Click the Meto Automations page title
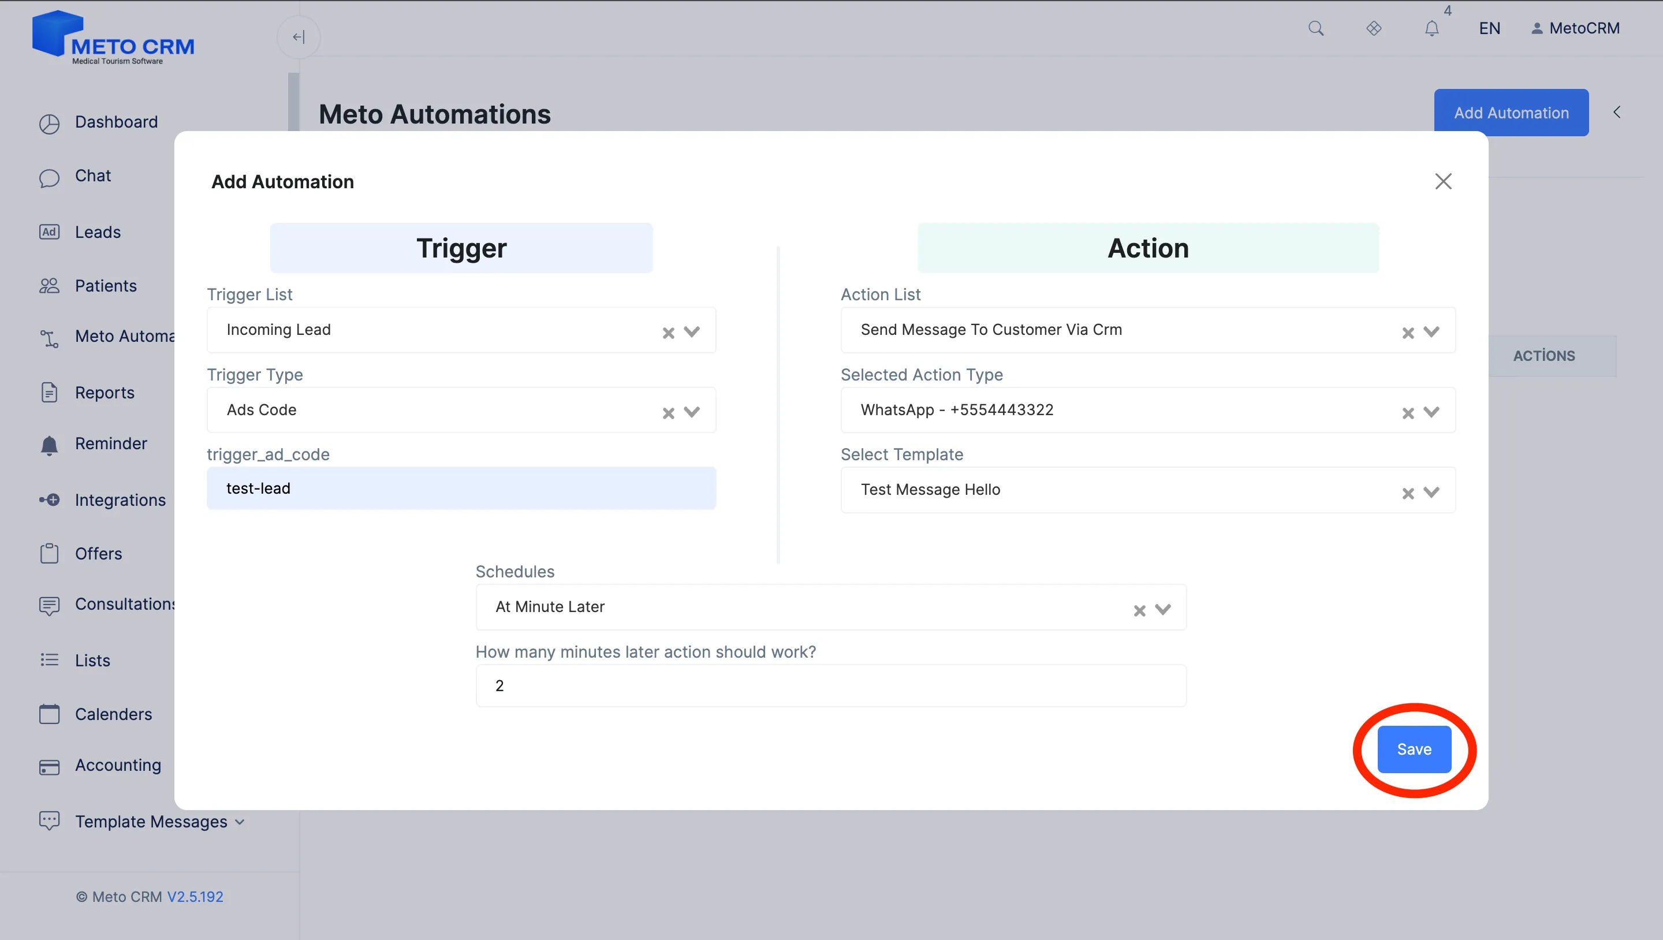Image resolution: width=1663 pixels, height=940 pixels. pyautogui.click(x=434, y=114)
